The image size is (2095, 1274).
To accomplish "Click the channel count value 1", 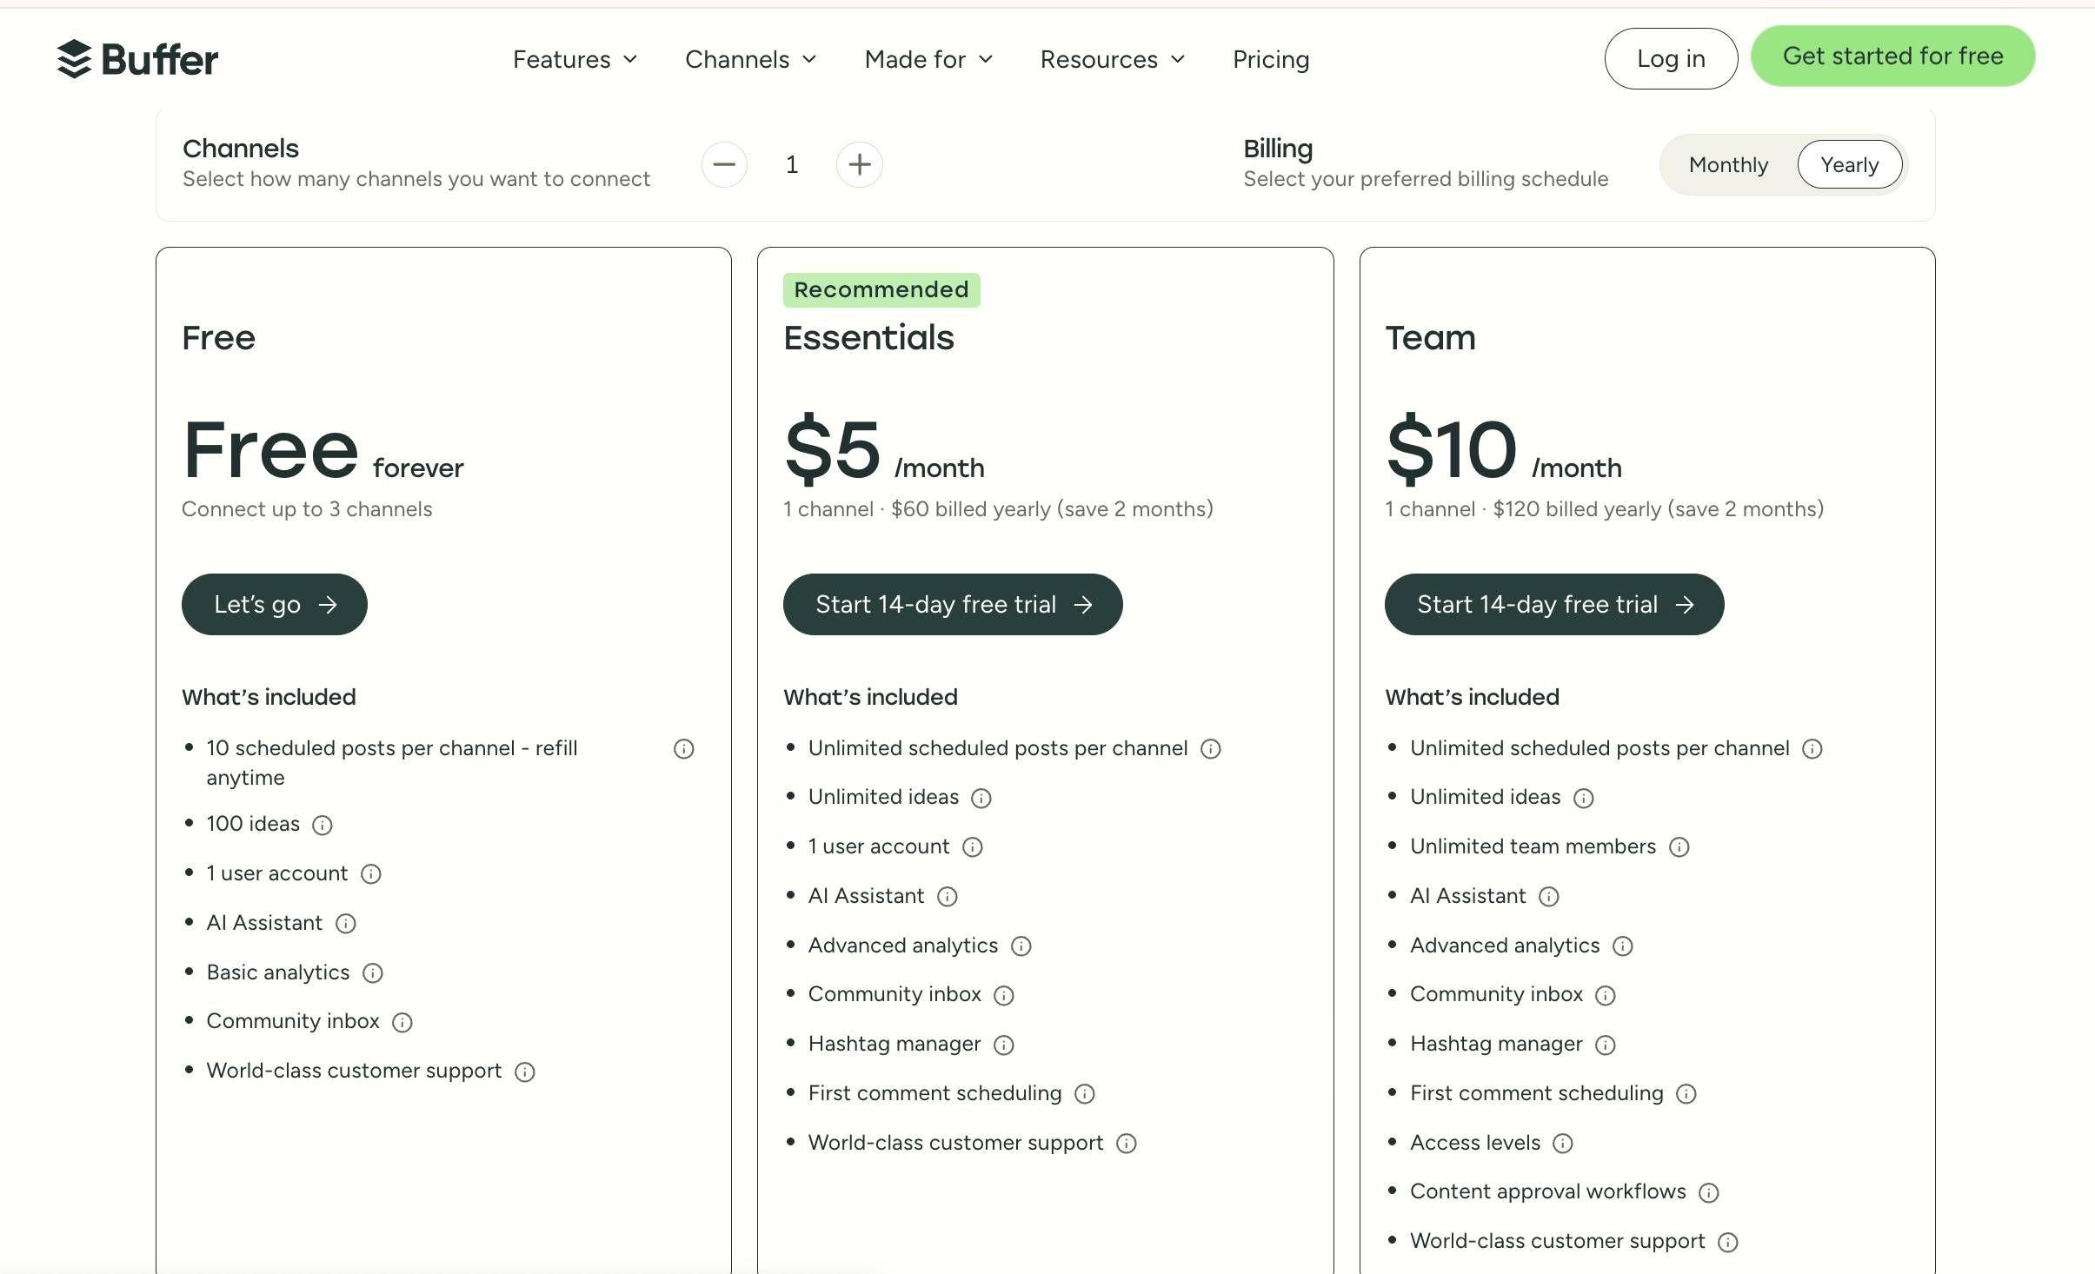I will 792,164.
